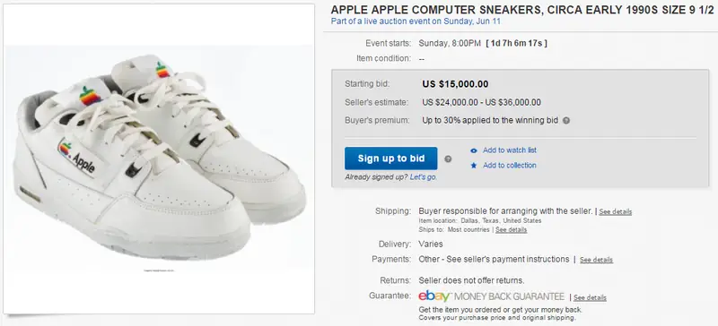
Task: Click the eye icon for watch list
Action: [474, 150]
